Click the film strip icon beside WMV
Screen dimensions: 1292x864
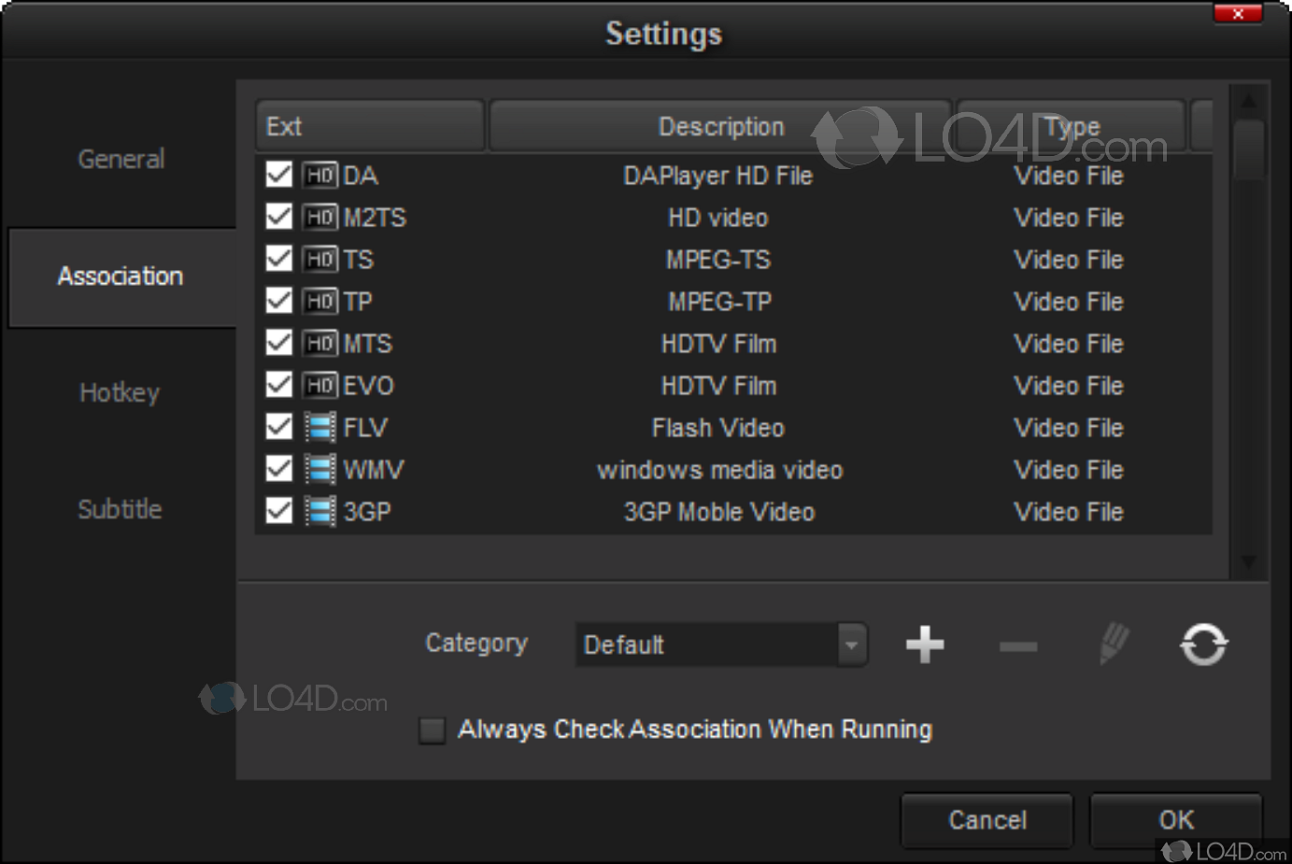click(x=320, y=470)
